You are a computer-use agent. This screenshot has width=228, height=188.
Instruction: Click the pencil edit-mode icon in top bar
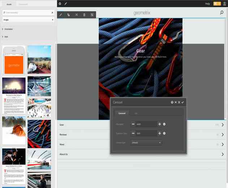tap(65, 4)
